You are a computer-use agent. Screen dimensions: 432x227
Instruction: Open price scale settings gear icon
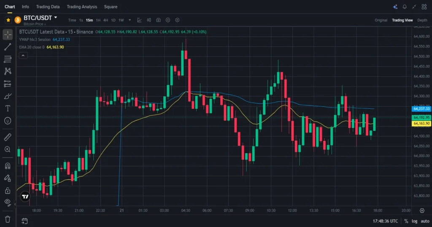click(422, 211)
